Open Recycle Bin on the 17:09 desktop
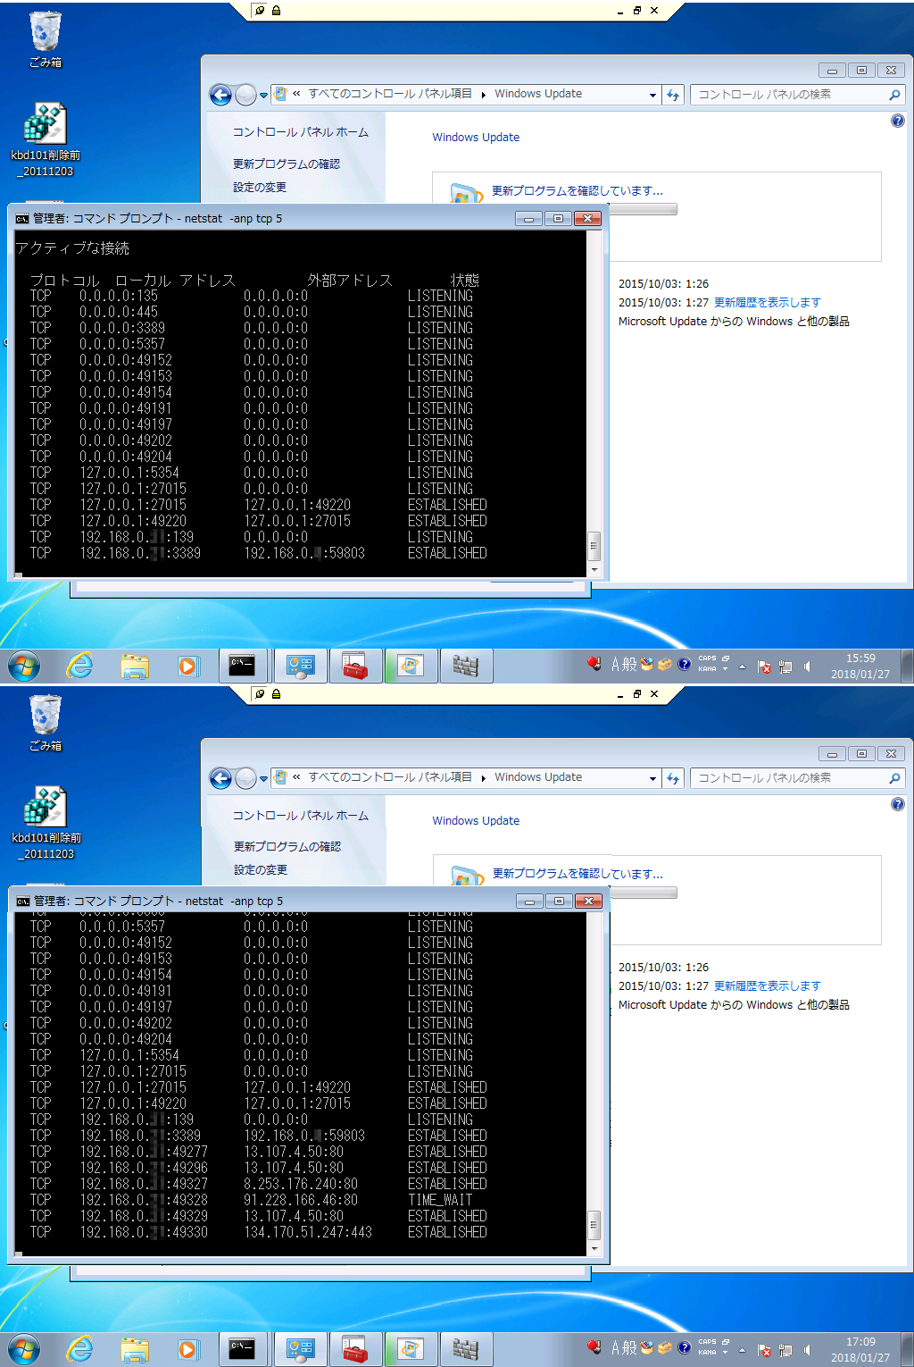This screenshot has height=1367, width=914. point(46,724)
